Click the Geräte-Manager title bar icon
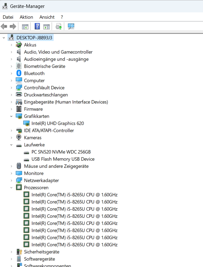Screen dimensions: 203x267 5,6
